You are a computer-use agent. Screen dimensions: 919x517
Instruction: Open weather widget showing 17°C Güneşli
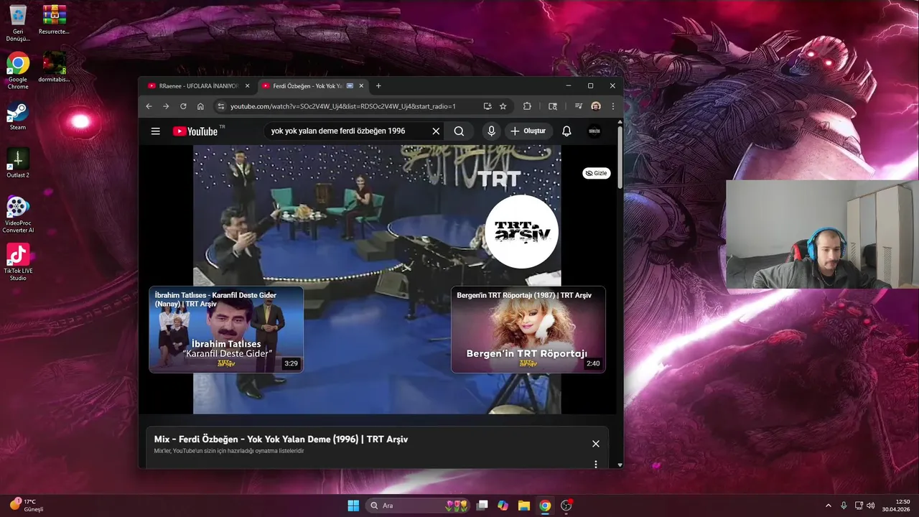(27, 505)
